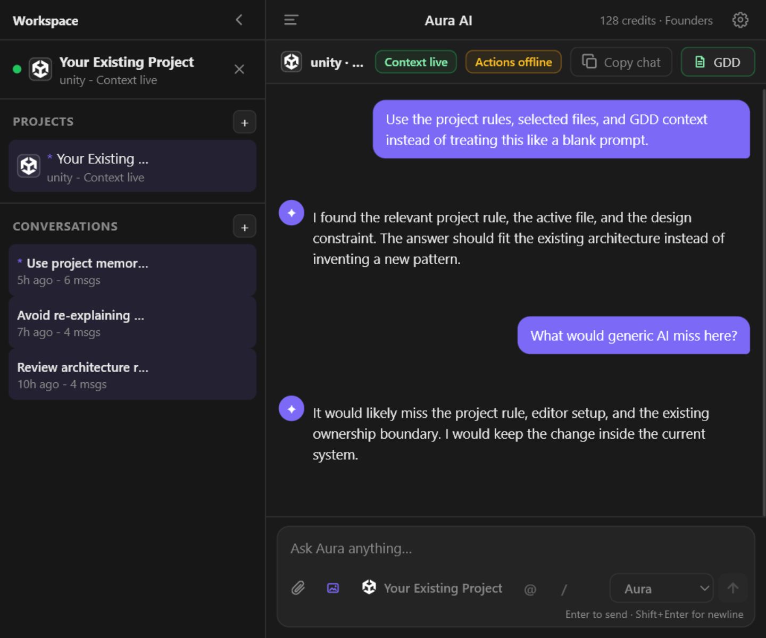Click 'unity - Context live' under header title
This screenshot has height=638, width=766.
tap(108, 80)
